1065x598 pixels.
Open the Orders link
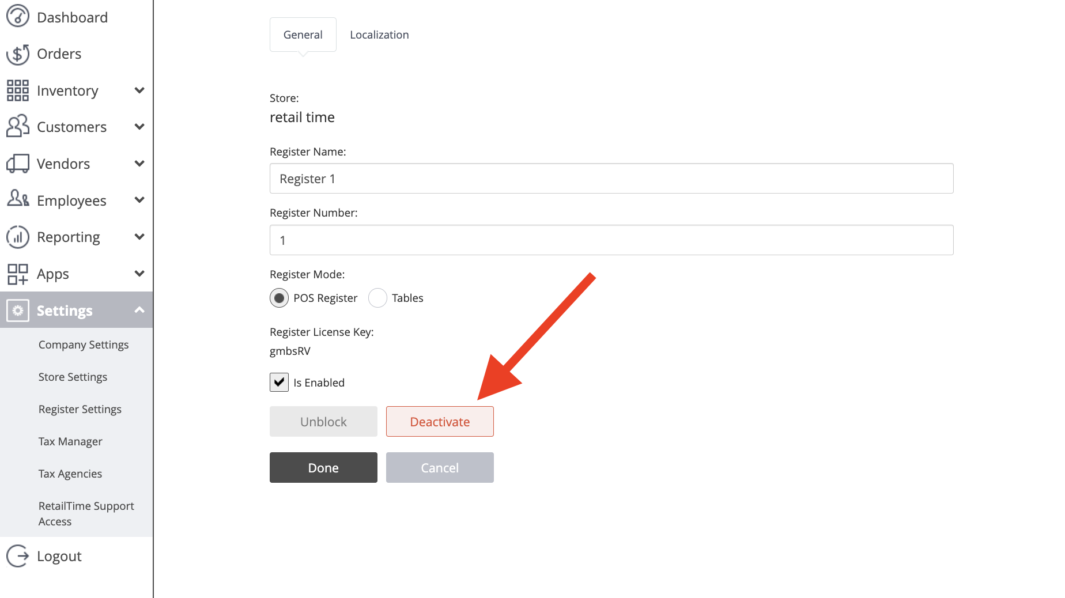pyautogui.click(x=59, y=54)
